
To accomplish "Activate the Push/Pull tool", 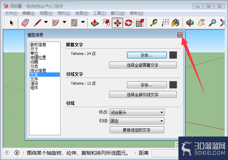I will click(95, 23).
